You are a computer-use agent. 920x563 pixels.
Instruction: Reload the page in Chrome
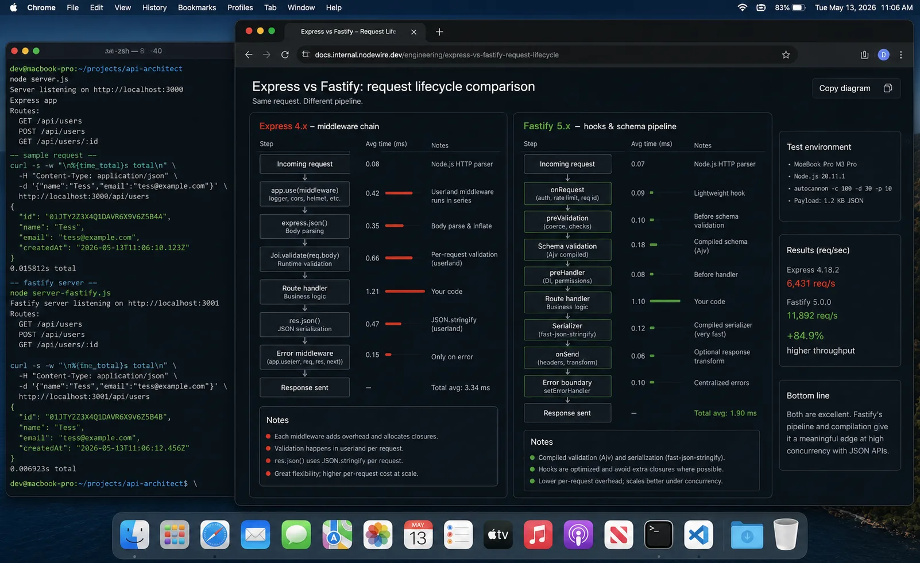point(285,55)
